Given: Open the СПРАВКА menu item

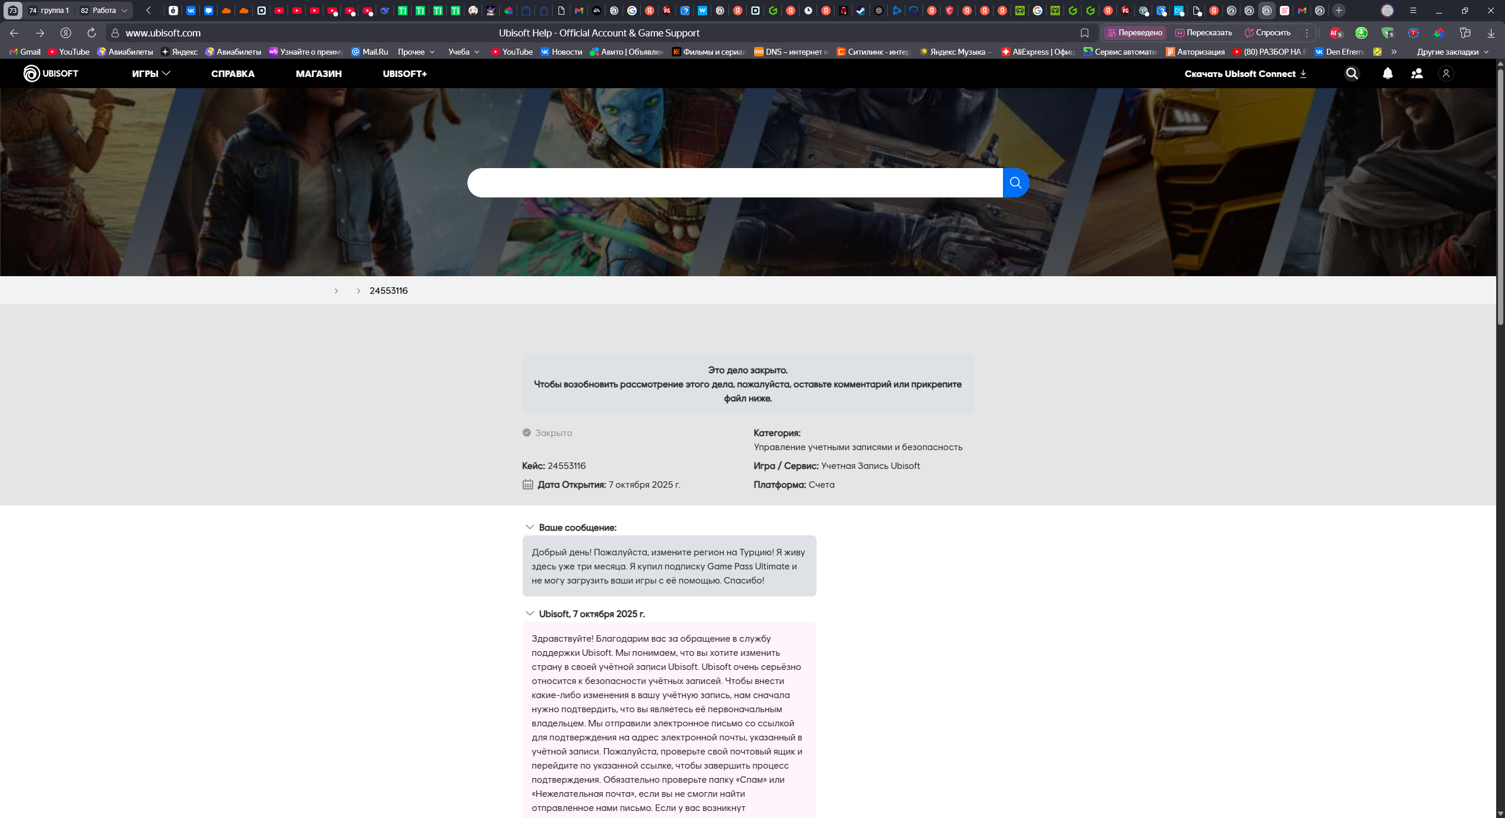Looking at the screenshot, I should (x=233, y=73).
